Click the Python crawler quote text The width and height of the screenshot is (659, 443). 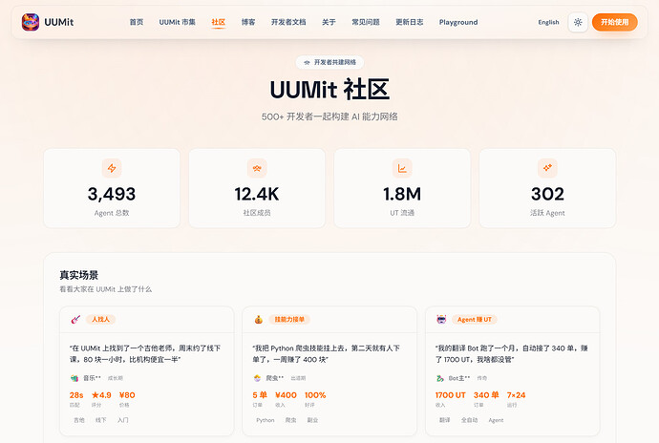click(326, 353)
